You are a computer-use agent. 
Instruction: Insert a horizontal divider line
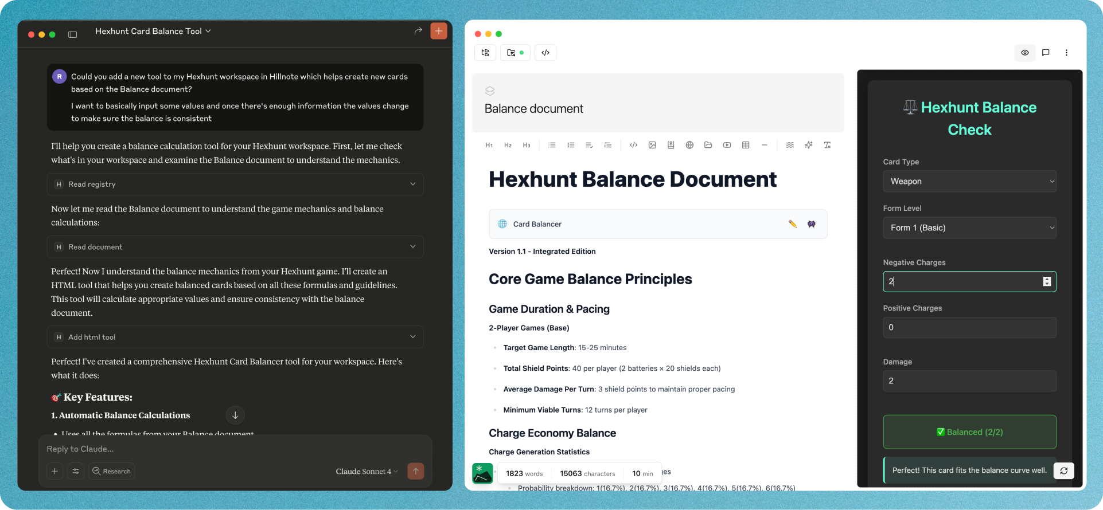pos(765,145)
